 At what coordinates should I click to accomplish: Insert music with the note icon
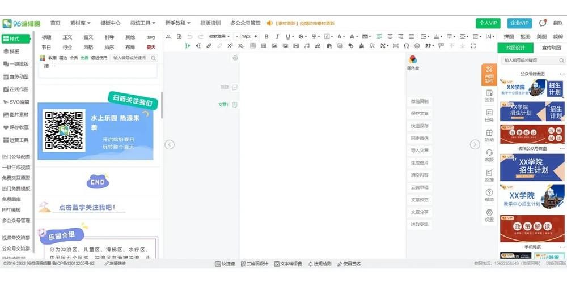(x=307, y=46)
